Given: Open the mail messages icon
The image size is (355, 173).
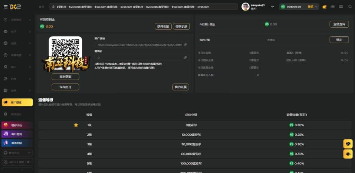Looking at the screenshot, I should (x=341, y=7).
